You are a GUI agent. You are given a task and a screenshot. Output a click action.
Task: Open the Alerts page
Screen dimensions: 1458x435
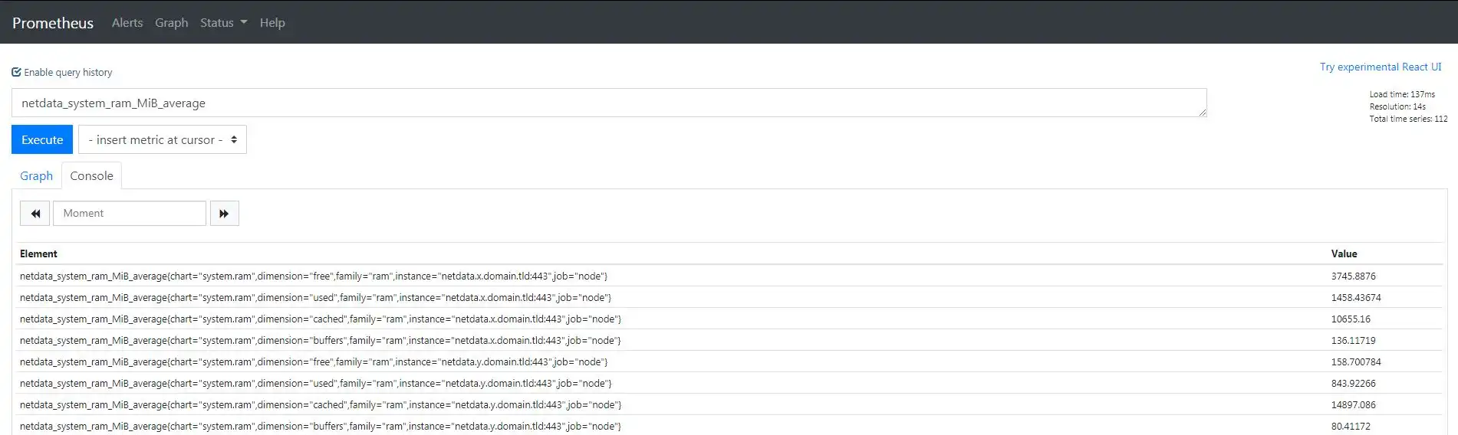tap(127, 23)
